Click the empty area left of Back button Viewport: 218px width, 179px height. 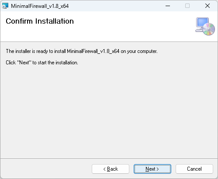click(46, 169)
